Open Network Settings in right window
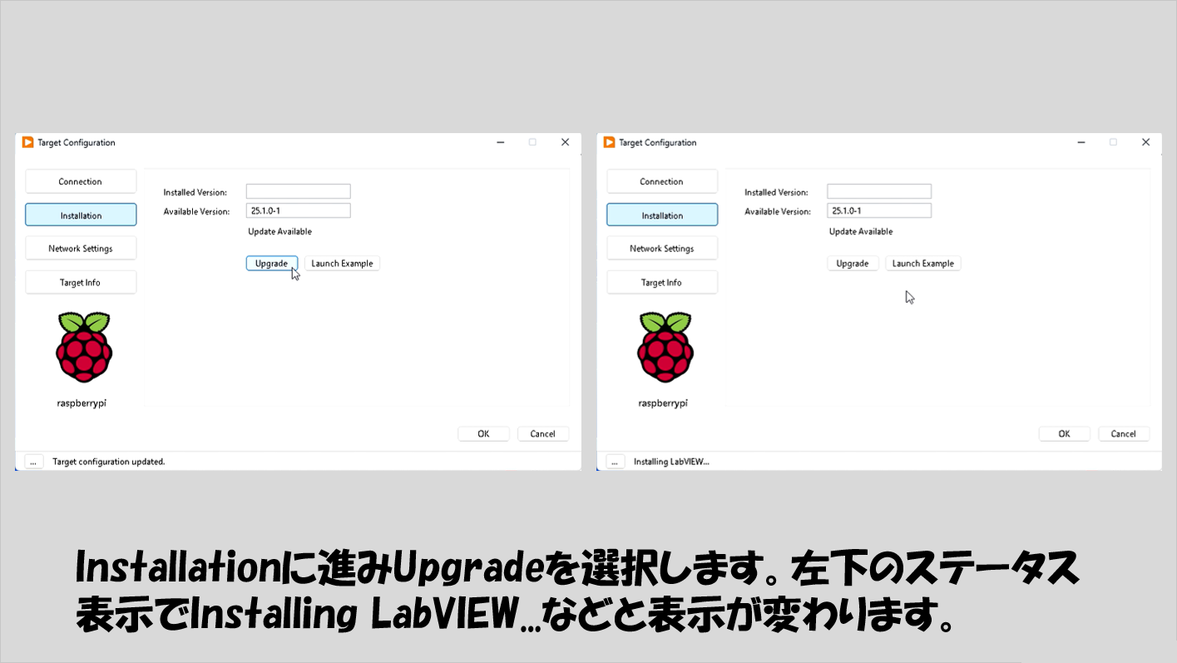Screen dimensions: 1177x663 (x=662, y=249)
